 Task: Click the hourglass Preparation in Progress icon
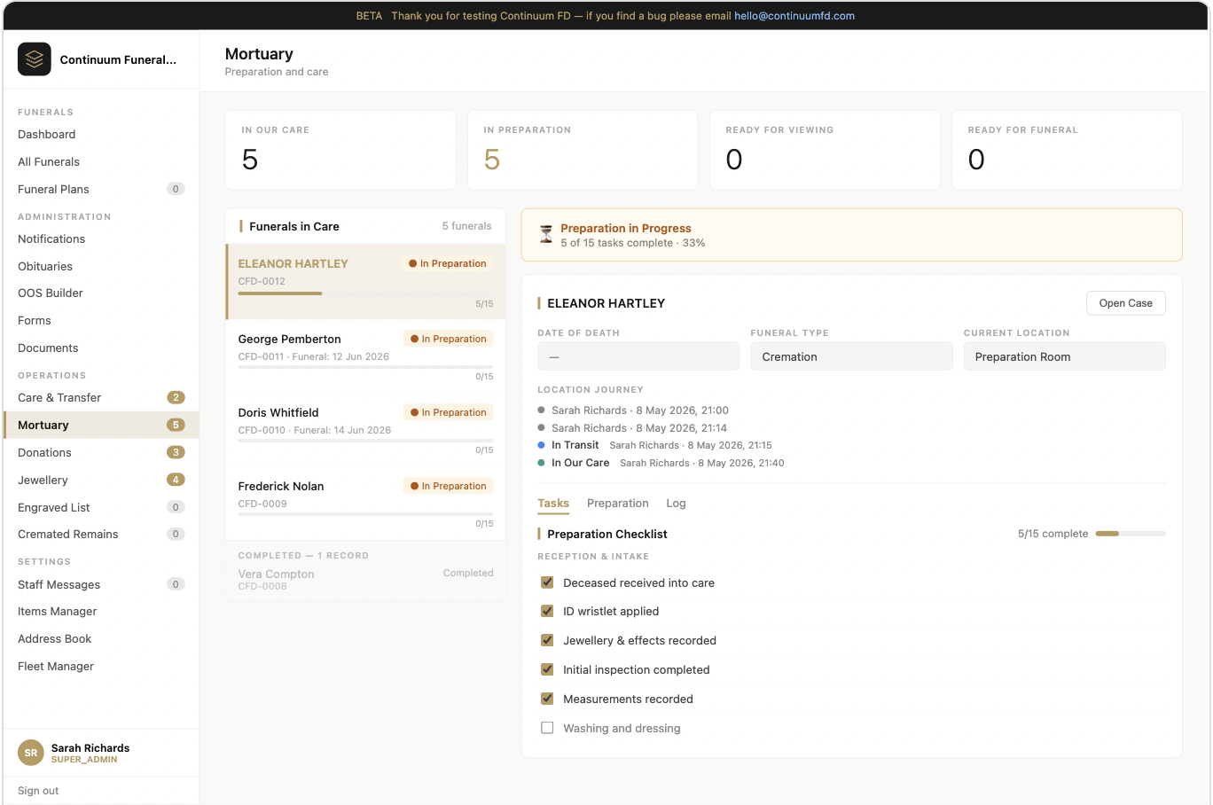pyautogui.click(x=546, y=235)
